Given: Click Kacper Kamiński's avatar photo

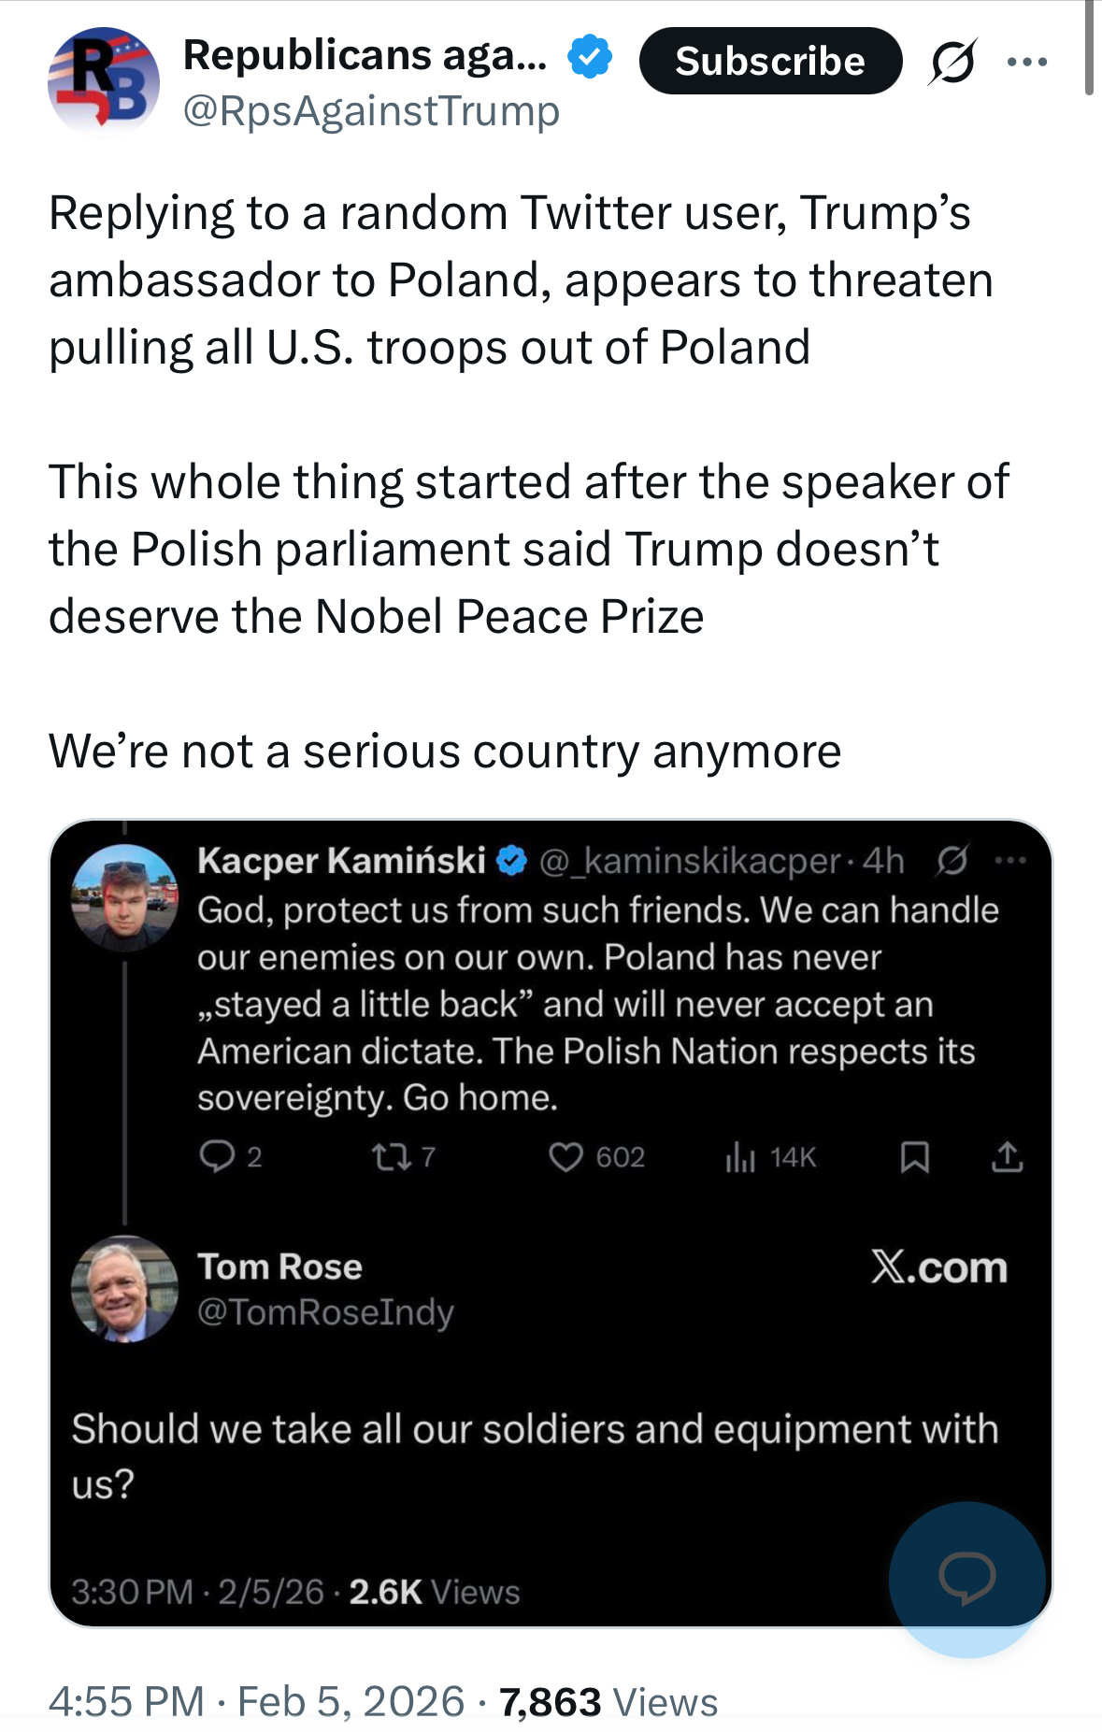Looking at the screenshot, I should tap(124, 897).
